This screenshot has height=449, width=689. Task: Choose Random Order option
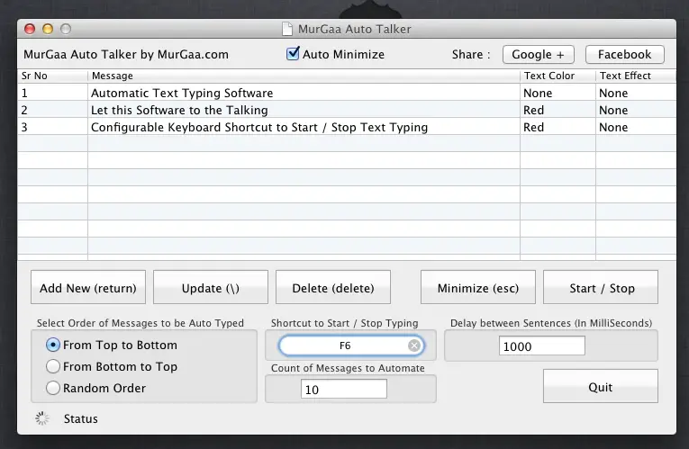(54, 388)
